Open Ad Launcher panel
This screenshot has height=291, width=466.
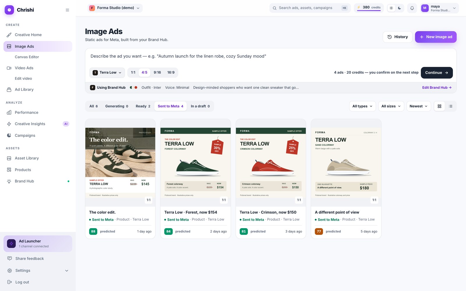38,244
